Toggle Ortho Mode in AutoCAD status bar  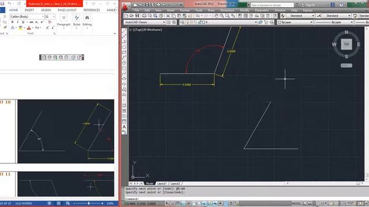pos(183,204)
